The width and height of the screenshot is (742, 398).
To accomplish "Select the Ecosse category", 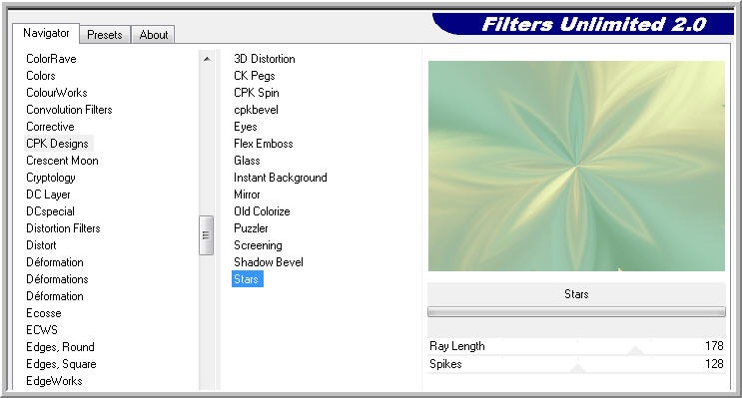I will (x=44, y=313).
